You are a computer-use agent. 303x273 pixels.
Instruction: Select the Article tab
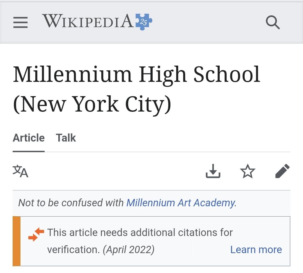coord(29,138)
